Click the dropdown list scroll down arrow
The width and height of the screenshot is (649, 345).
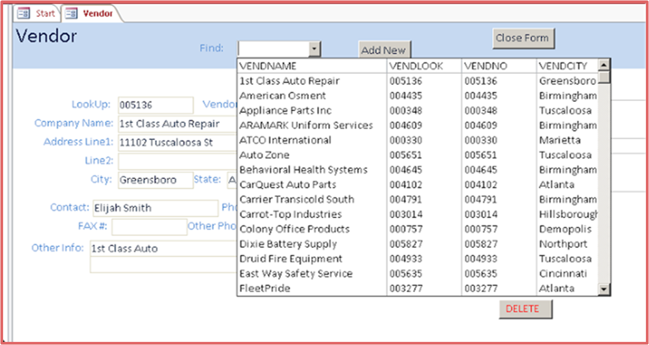coord(604,290)
